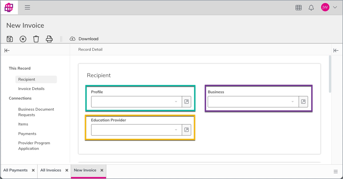343x179 pixels.
Task: Open Profile record link icon
Action: (186, 102)
